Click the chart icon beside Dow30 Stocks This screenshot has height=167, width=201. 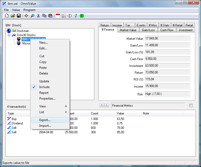(x=14, y=35)
